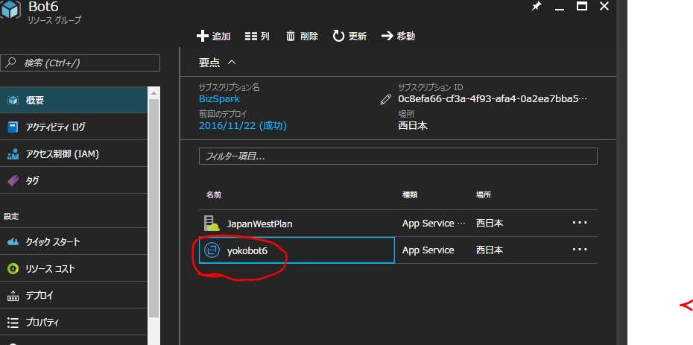Click the subscription ID text 0c8efa66-cf3a

pos(493,98)
